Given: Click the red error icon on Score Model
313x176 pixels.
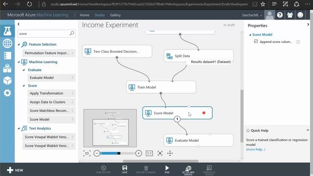Looking at the screenshot, I should (204, 113).
